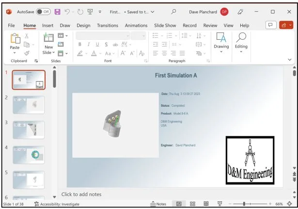
Task: Apply Underline formatting
Action: (x=97, y=45)
